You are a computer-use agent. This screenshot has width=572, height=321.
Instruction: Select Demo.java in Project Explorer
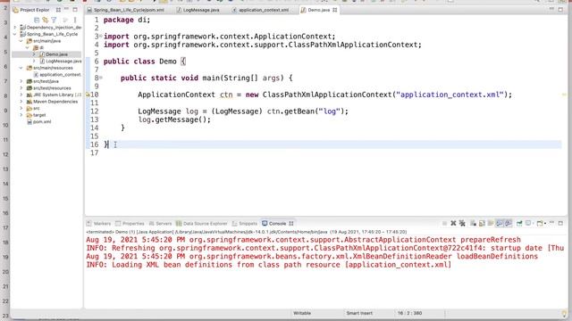tap(56, 54)
